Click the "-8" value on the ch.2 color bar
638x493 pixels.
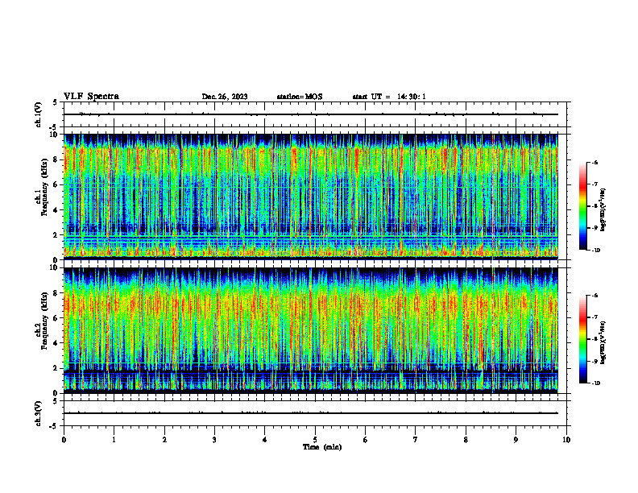pos(594,339)
